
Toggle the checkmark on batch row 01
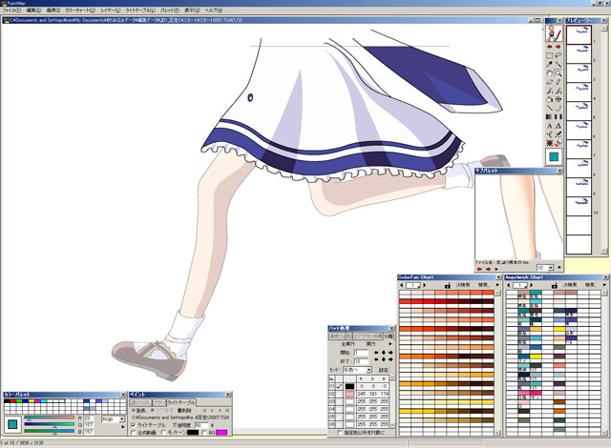pos(340,387)
